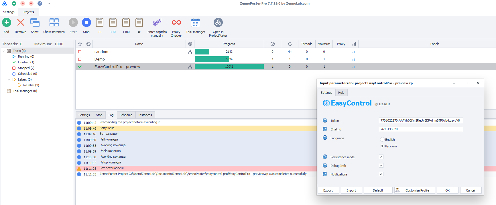Collapse the Tasks (3) tree node

click(4, 51)
